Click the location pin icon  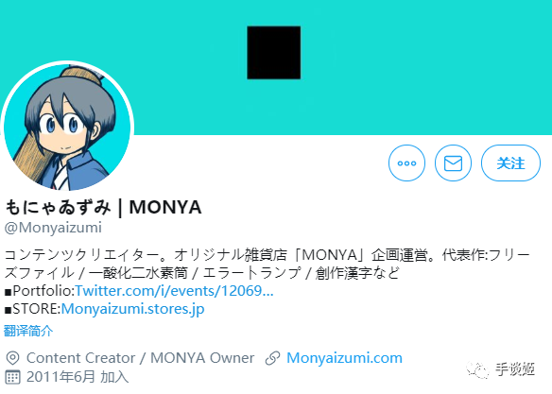click(12, 358)
